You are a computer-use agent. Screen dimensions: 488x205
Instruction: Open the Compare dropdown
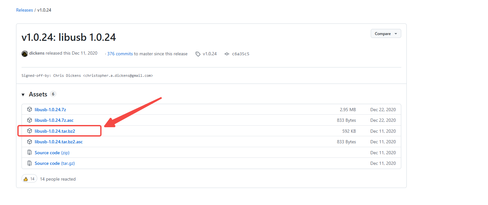(386, 34)
